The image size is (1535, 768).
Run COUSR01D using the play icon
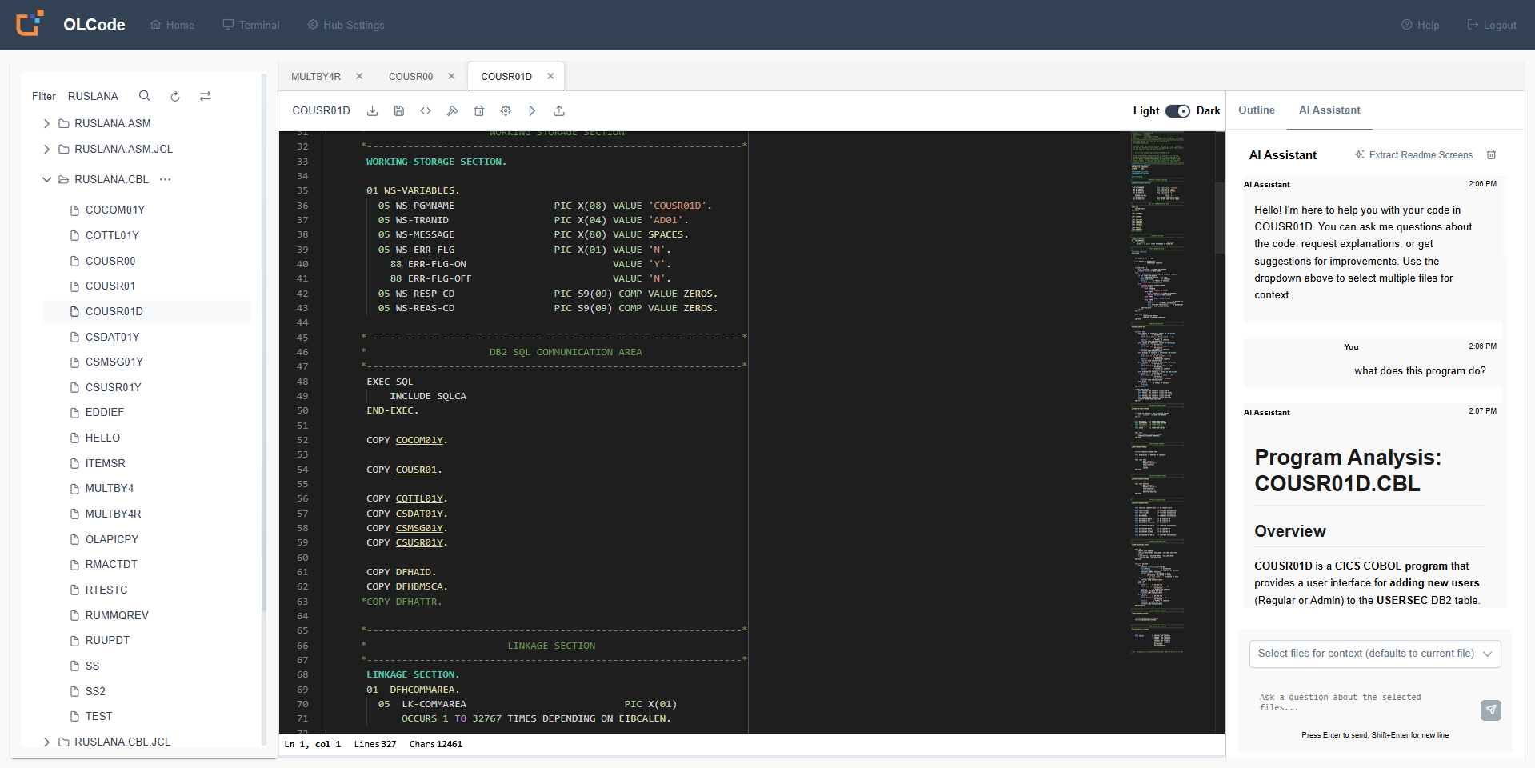point(532,110)
